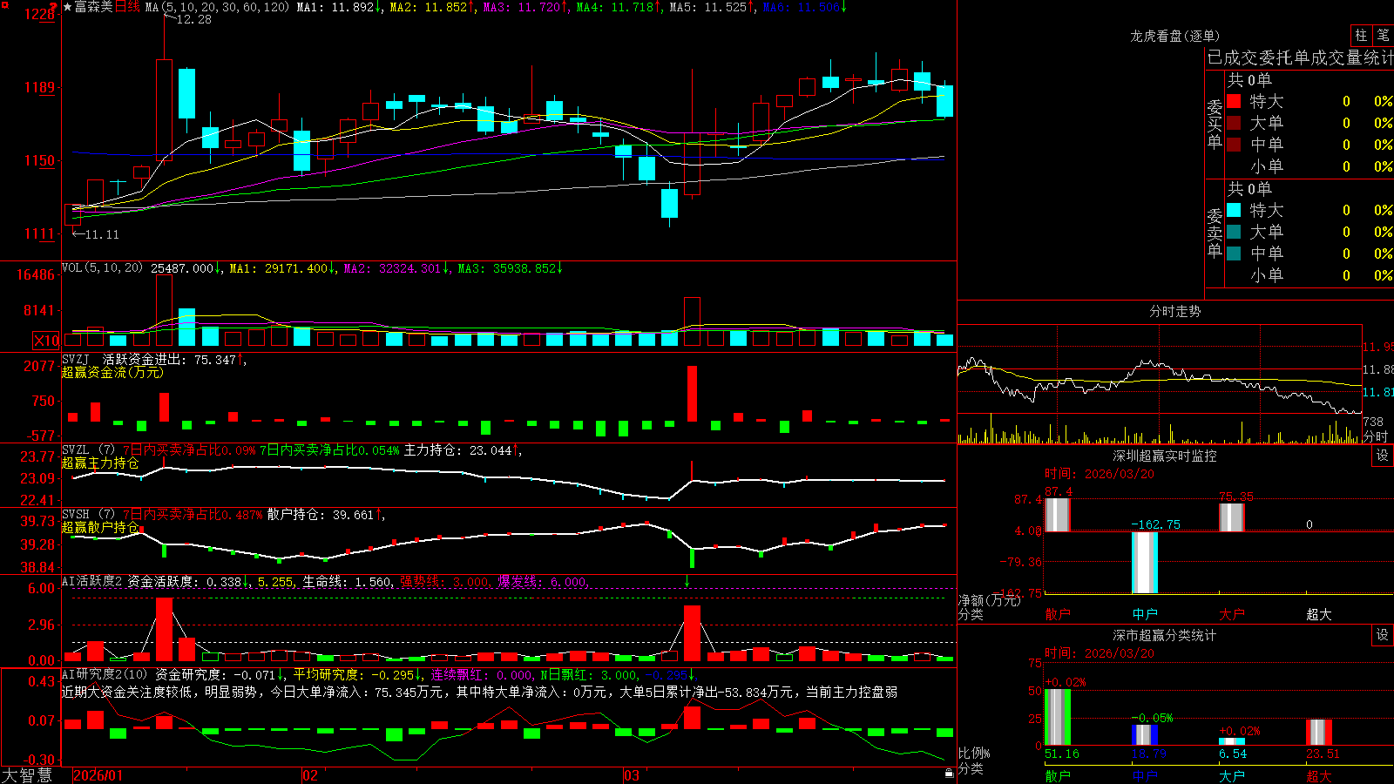Click the 11.11 low price marker
This screenshot has height=784, width=1394.
coord(102,234)
